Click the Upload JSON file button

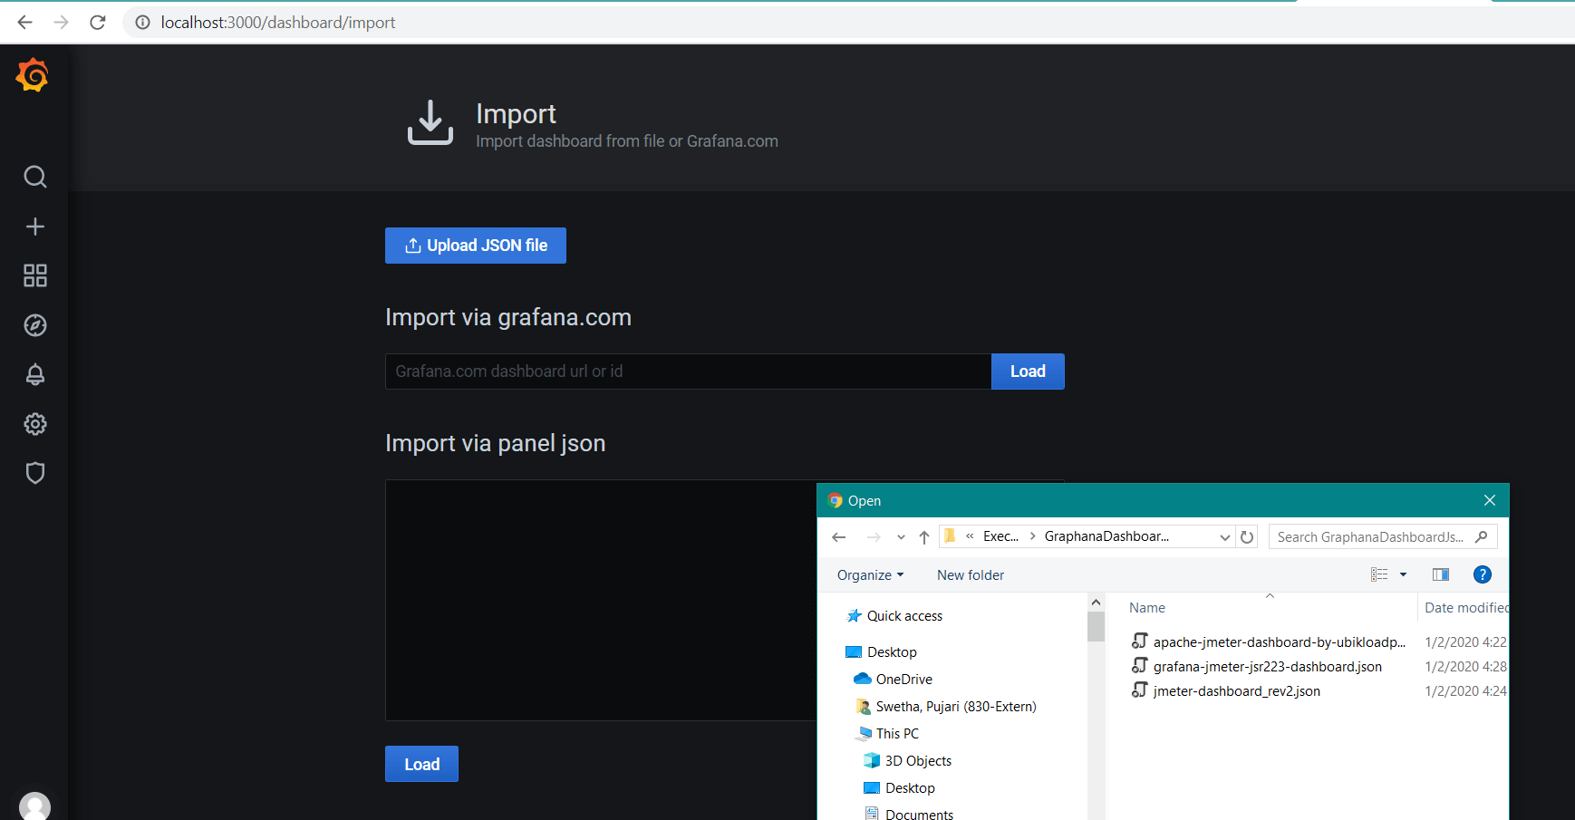(x=475, y=246)
